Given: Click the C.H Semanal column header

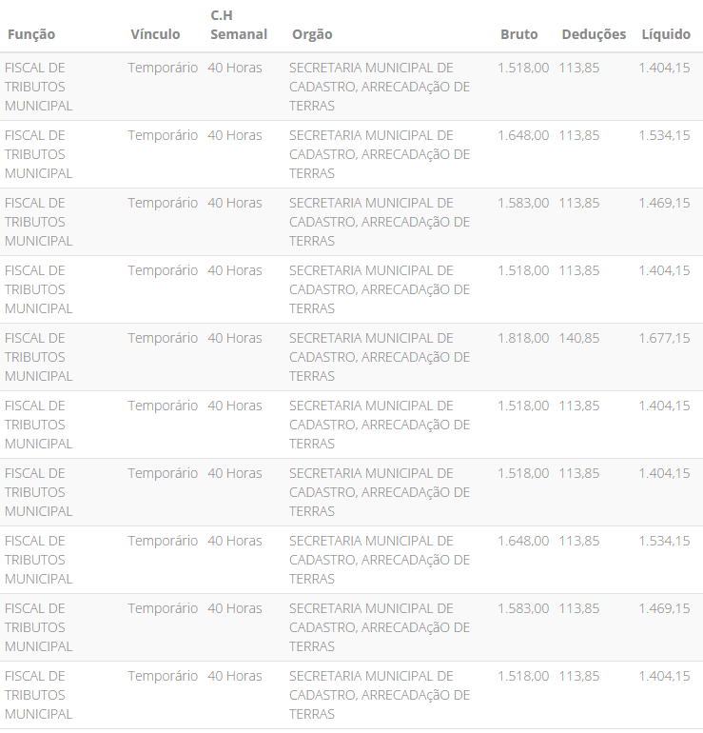Looking at the screenshot, I should click(x=239, y=25).
